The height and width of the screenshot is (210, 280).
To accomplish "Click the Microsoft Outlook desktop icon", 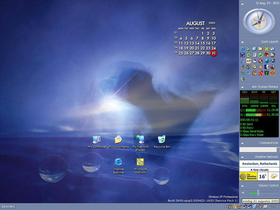I will click(140, 162).
